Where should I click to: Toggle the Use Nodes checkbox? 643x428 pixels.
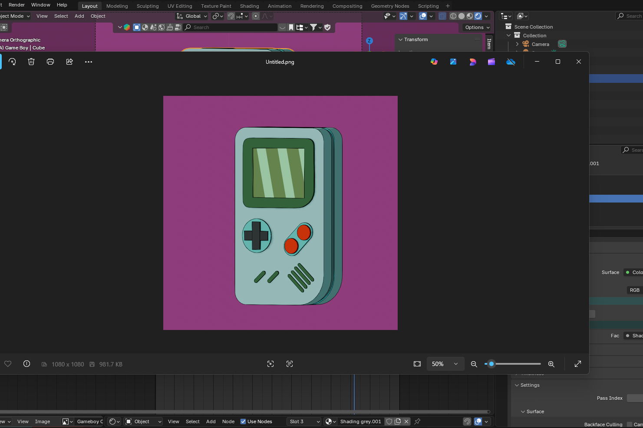tap(243, 421)
